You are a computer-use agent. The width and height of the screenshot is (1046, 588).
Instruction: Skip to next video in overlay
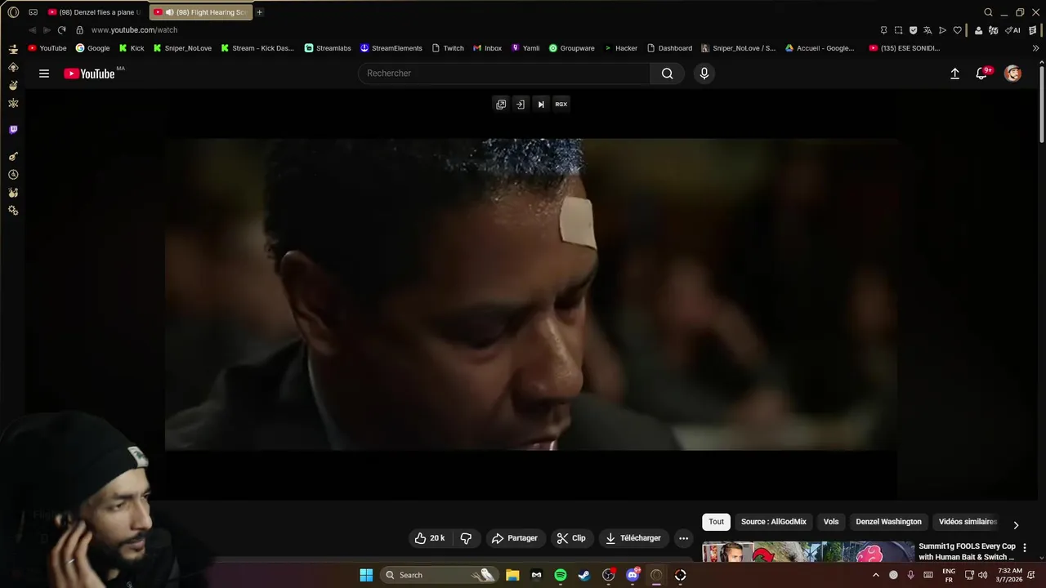click(x=541, y=105)
